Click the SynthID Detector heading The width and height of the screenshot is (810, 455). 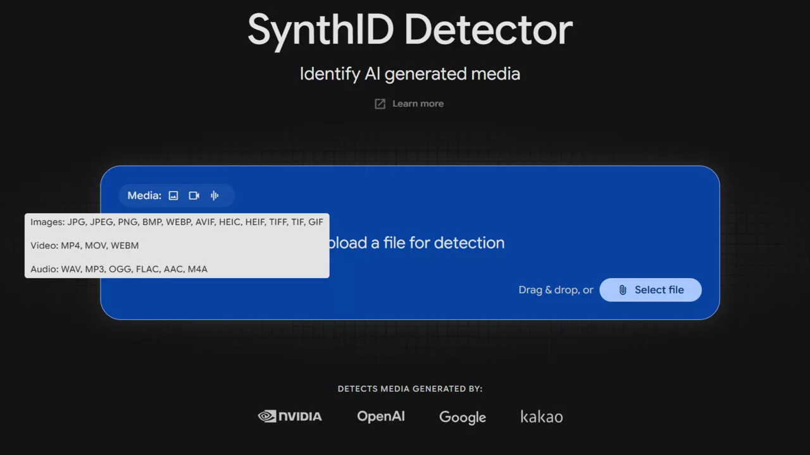(x=410, y=30)
